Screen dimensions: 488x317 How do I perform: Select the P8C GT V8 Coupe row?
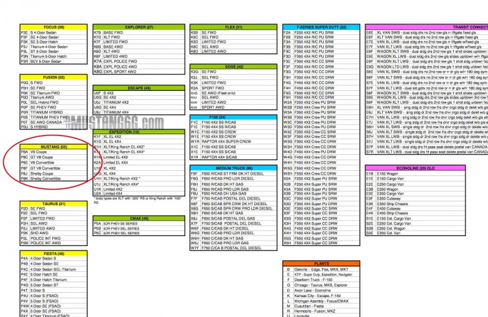[53, 157]
